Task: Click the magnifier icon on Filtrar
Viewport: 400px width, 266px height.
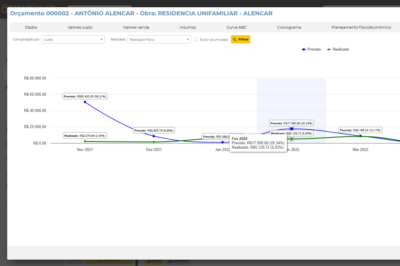Action: [235, 40]
